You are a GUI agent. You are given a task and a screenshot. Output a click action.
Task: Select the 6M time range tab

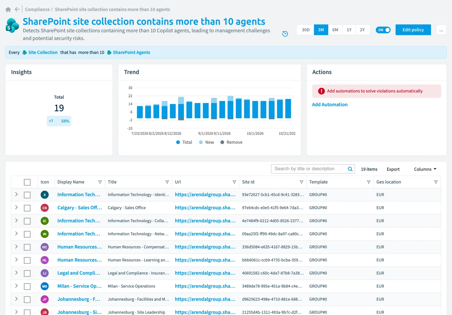pyautogui.click(x=335, y=30)
